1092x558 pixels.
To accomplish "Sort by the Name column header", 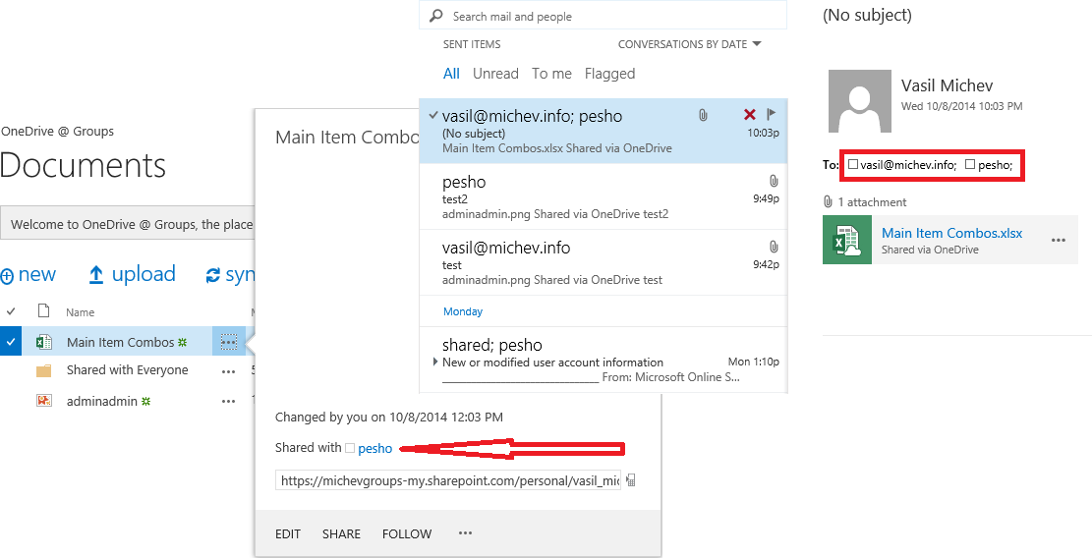I will tap(80, 312).
